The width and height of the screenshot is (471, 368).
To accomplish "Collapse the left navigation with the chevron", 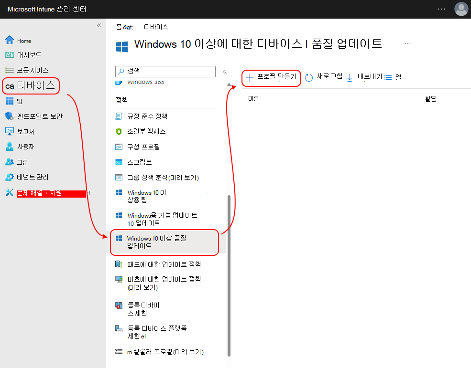I will tap(99, 25).
